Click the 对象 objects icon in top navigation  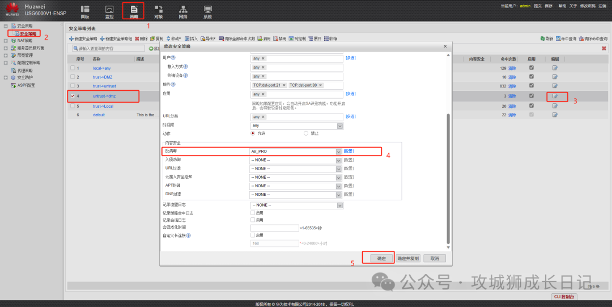tap(158, 11)
